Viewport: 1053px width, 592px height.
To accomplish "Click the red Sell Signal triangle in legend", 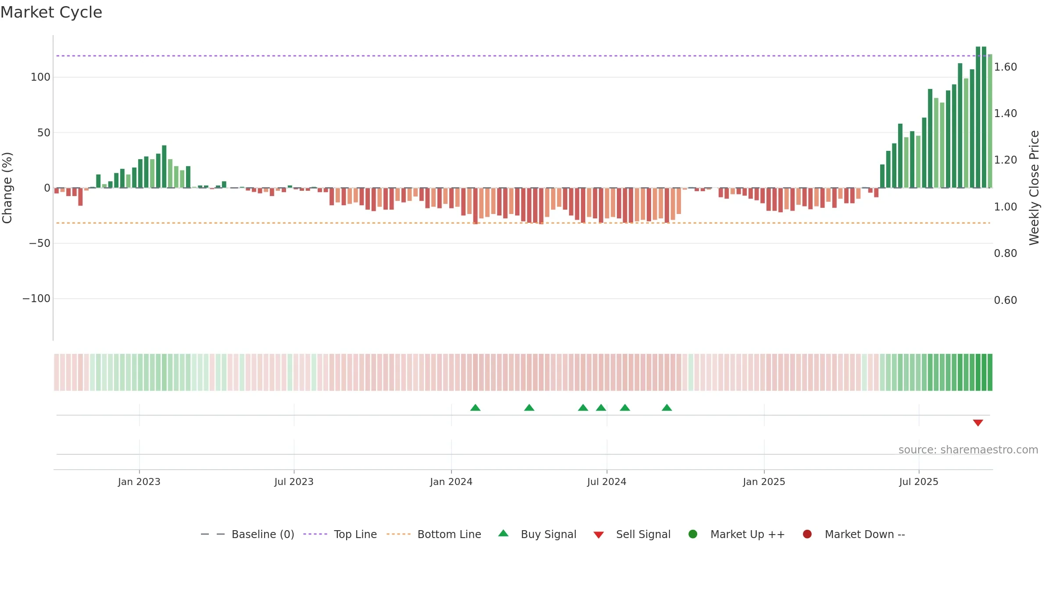I will click(x=598, y=535).
